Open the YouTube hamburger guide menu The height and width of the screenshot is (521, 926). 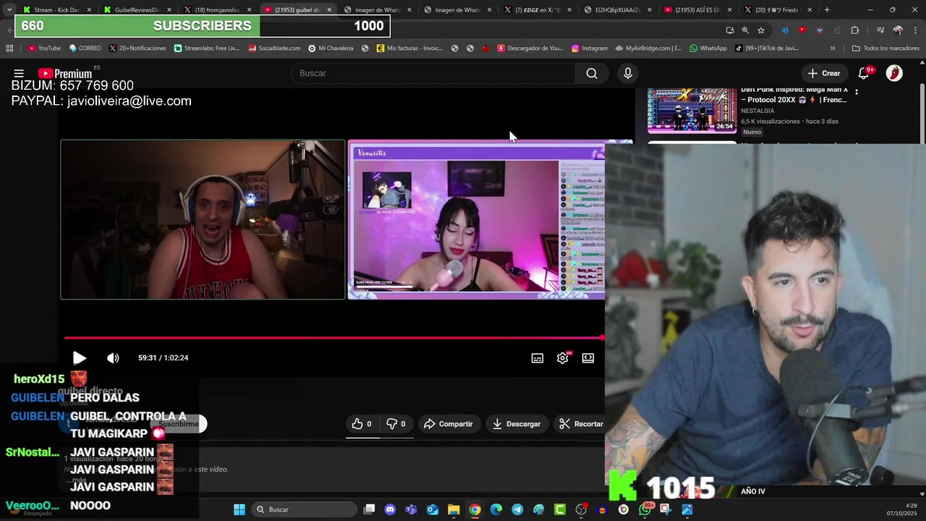click(19, 73)
